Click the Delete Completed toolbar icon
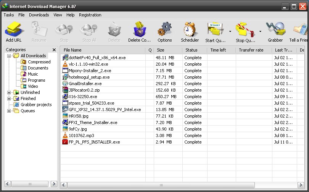The height and width of the screenshot is (192, 309). click(x=140, y=29)
